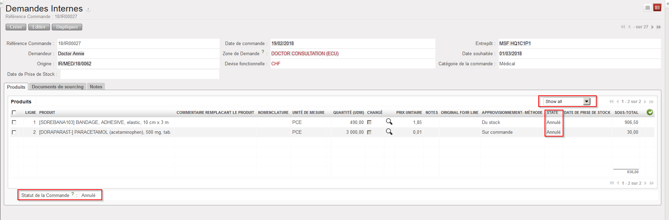Image resolution: width=669 pixels, height=220 pixels.
Task: Switch to list view icon
Action: pos(647,8)
